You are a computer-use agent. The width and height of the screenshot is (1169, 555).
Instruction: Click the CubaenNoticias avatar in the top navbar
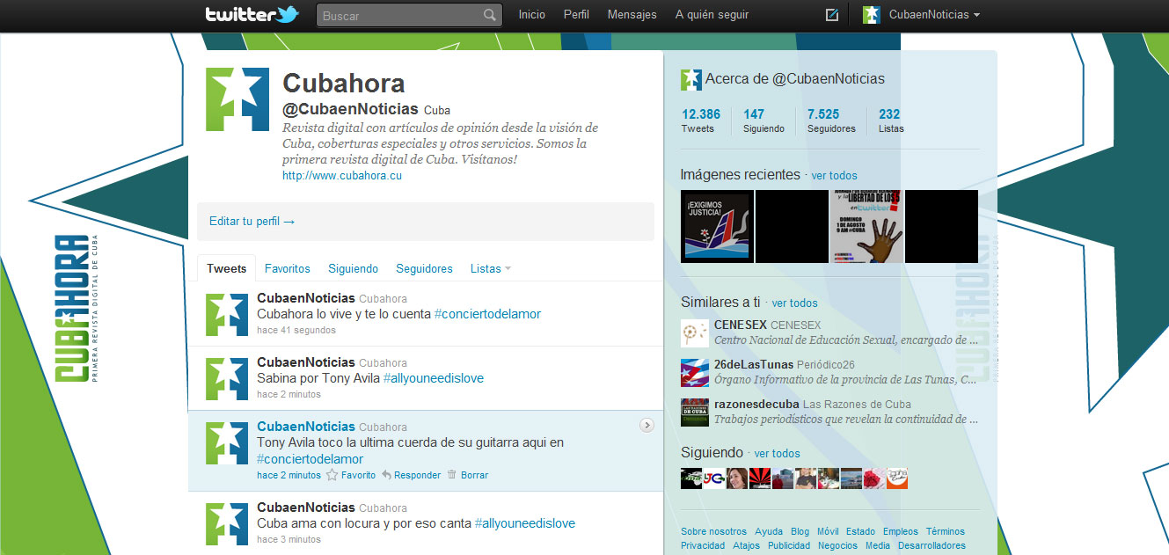coord(871,14)
